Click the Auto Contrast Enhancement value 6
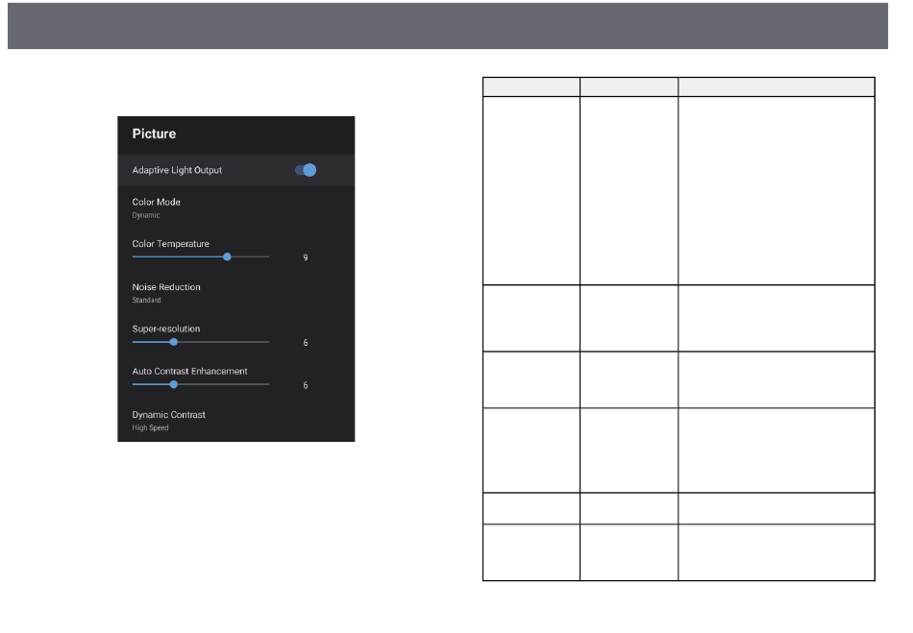The height and width of the screenshot is (633, 913). (x=306, y=385)
